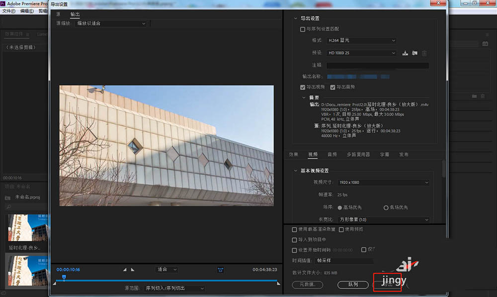Click the 元数据 button

pos(307,285)
